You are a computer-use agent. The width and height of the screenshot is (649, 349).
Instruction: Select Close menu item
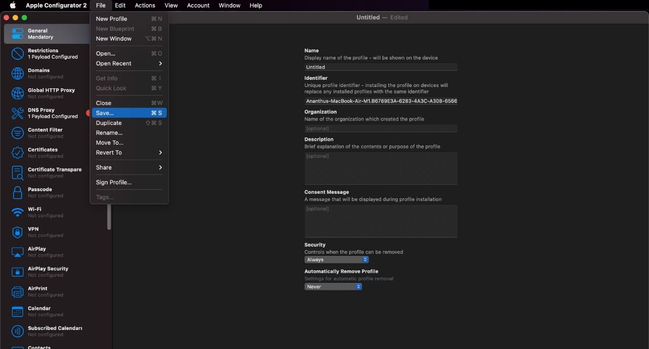tap(129, 103)
